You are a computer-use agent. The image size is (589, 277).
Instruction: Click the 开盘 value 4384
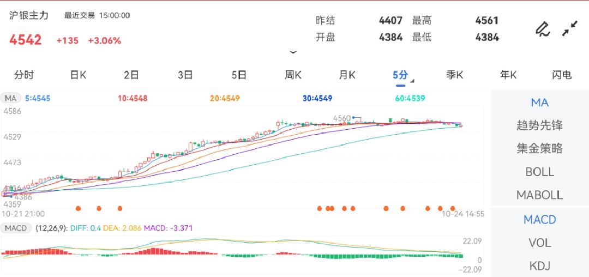click(390, 37)
